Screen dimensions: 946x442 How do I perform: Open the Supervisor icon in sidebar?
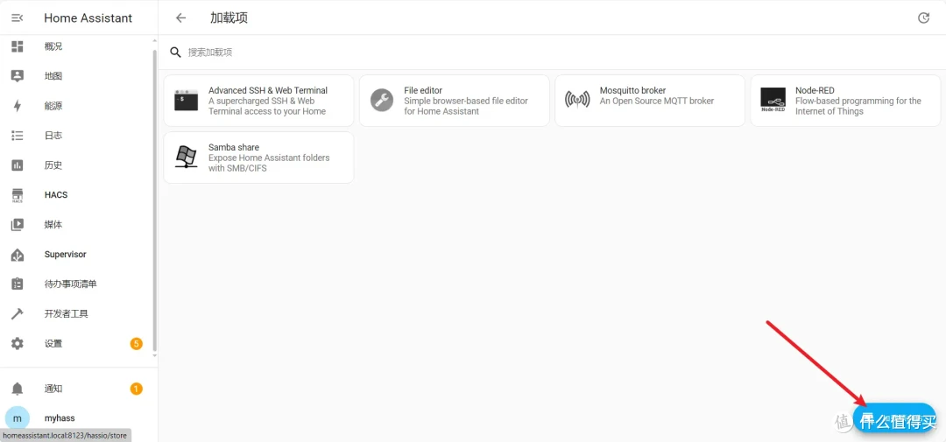tap(17, 255)
